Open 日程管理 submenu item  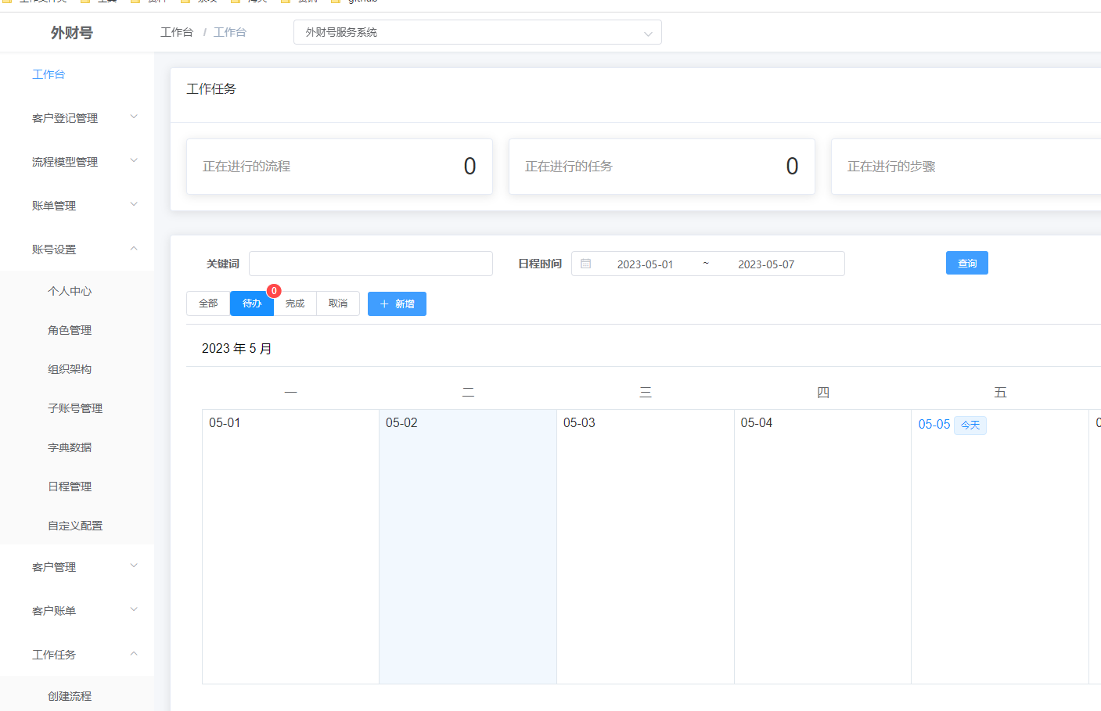tap(70, 487)
